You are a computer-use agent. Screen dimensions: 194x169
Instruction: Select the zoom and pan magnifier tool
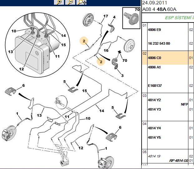click(x=81, y=2)
